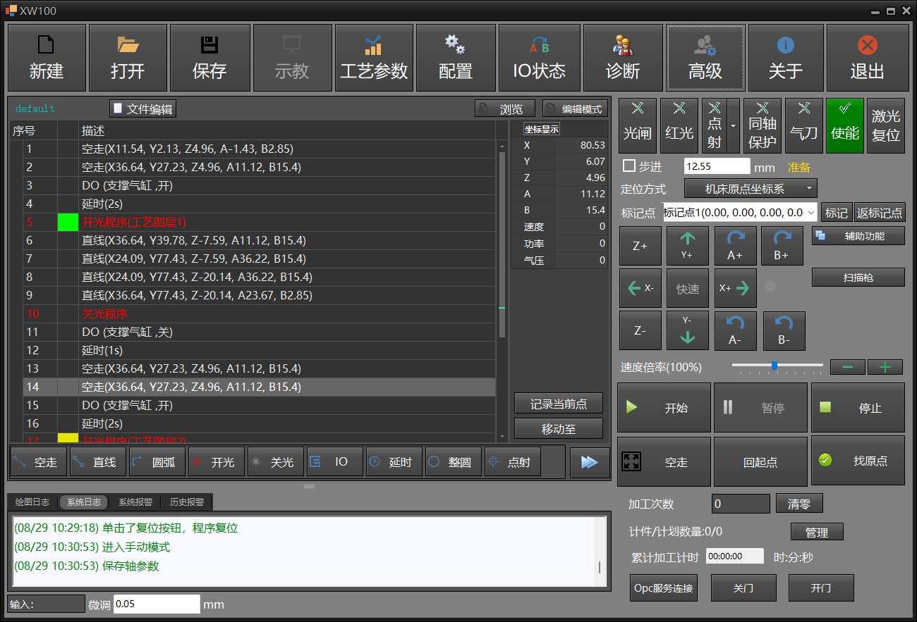Switch to the 历史报警 tab
This screenshot has width=917, height=622.
tap(186, 502)
